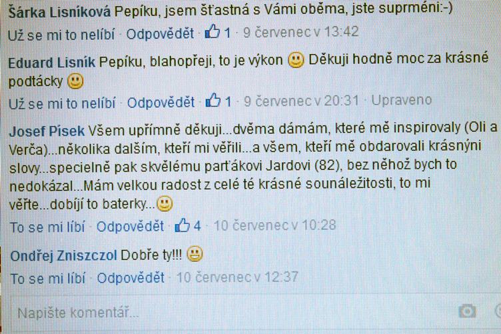Open Josef Písek's profile name link
This screenshot has width=501, height=334.
pyautogui.click(x=47, y=131)
